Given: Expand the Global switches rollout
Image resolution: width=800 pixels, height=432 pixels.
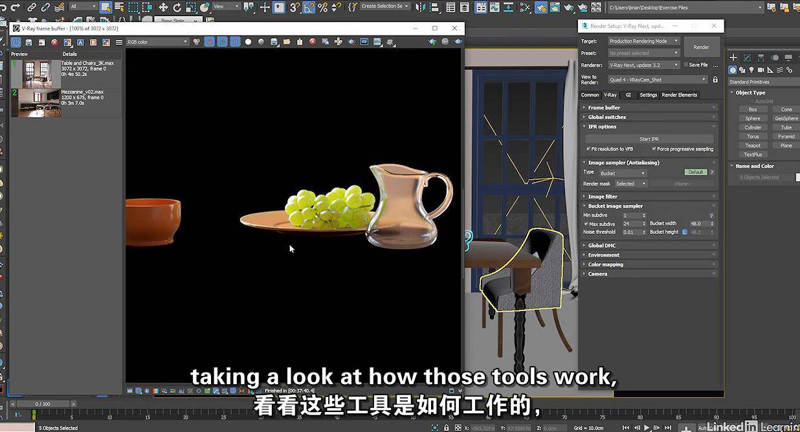Looking at the screenshot, I should click(x=649, y=117).
